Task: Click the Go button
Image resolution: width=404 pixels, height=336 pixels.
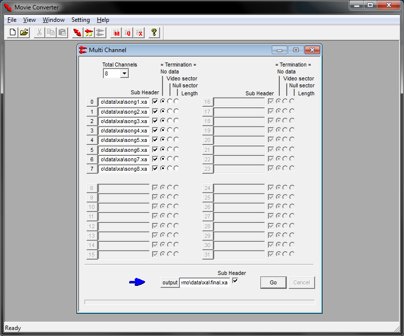Action: [x=273, y=282]
